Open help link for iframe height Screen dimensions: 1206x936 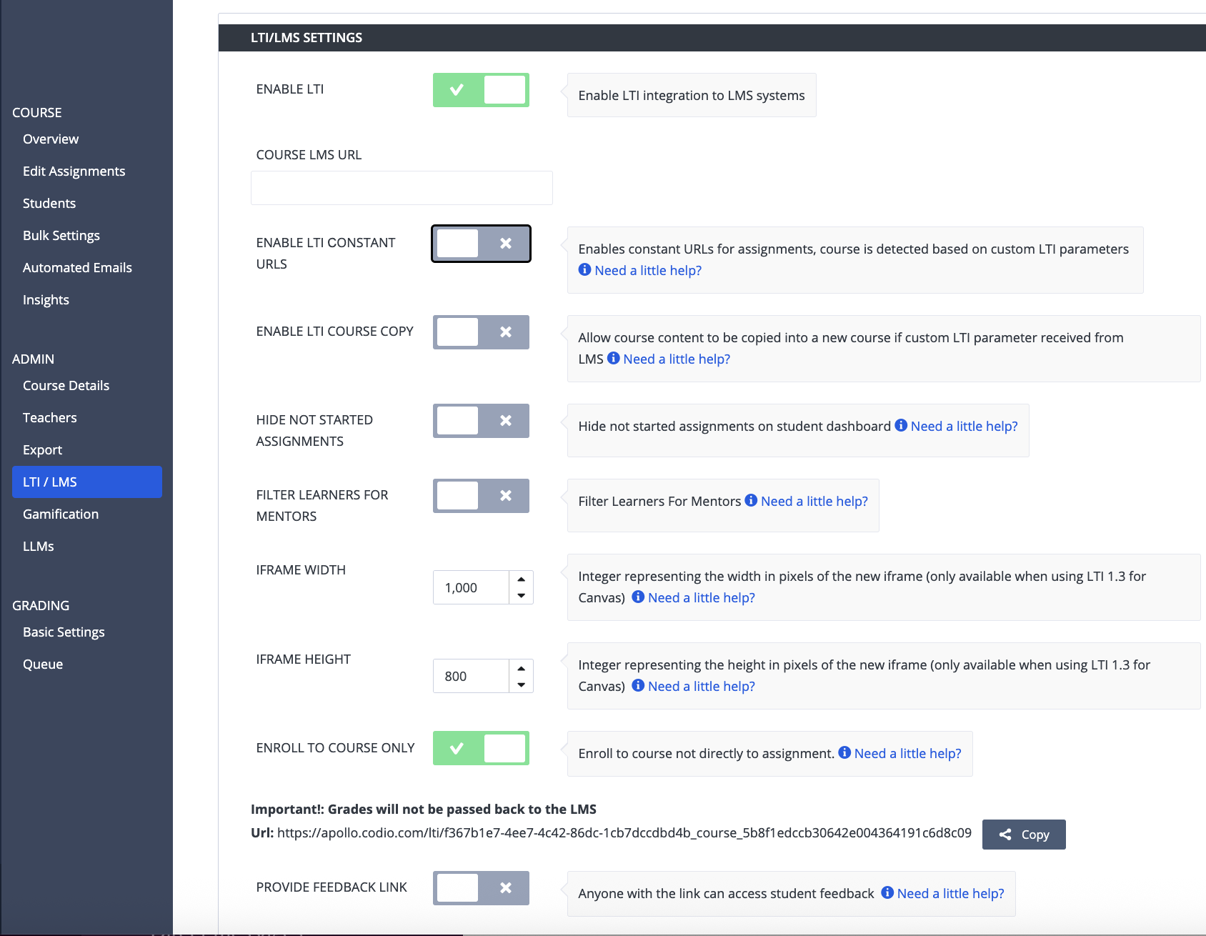click(702, 686)
